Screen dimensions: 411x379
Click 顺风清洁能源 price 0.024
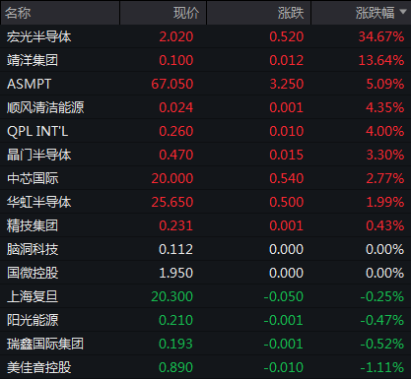click(176, 107)
